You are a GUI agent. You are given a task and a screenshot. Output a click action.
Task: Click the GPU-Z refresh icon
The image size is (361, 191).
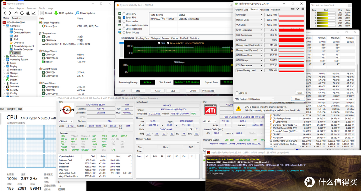tap(298, 9)
